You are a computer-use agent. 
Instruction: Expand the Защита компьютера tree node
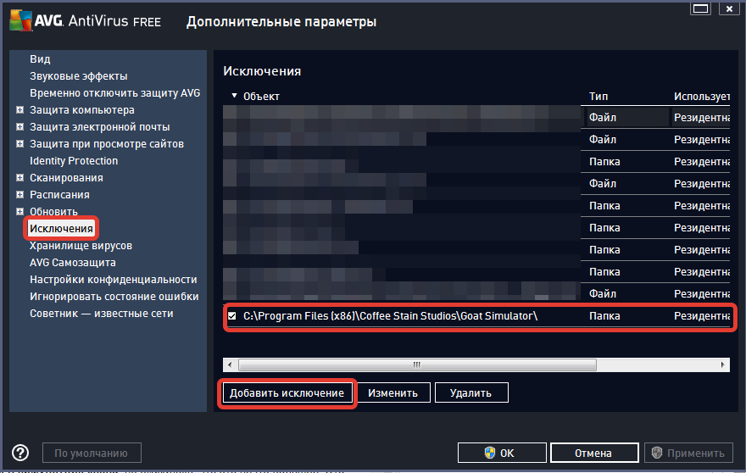point(19,110)
